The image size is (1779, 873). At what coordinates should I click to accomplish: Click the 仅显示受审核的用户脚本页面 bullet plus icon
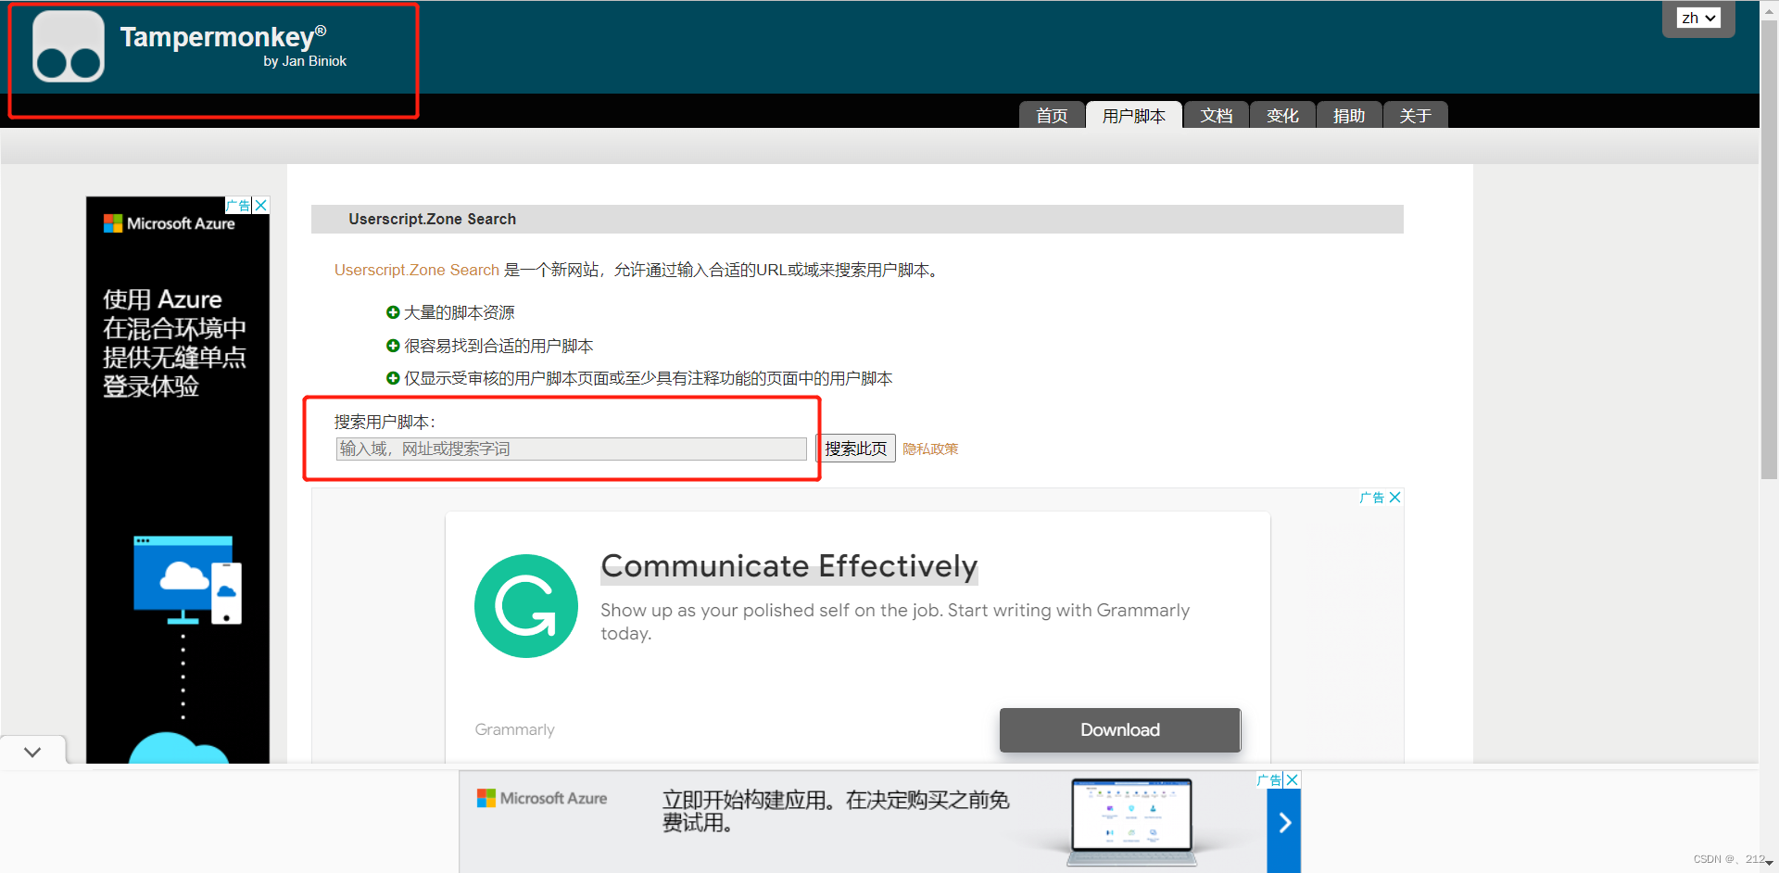click(393, 378)
